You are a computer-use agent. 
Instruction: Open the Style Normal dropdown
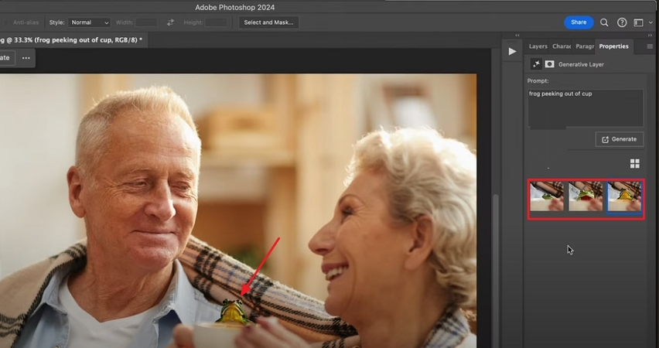tap(90, 22)
